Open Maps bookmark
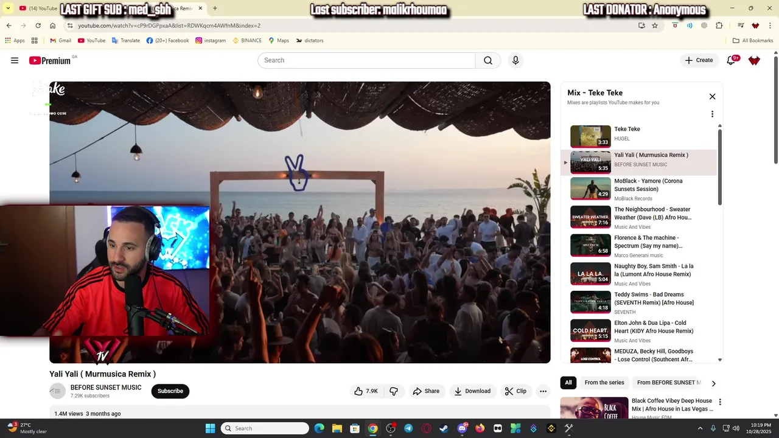Screen dimensions: 779x438 (x=279, y=41)
